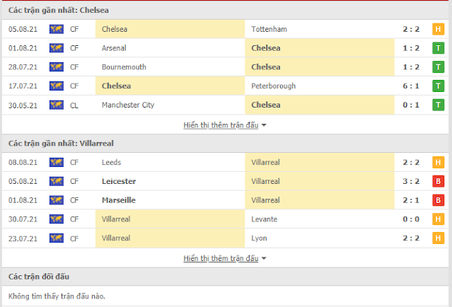Click the 6 : 1 score for Peterborough match
The image size is (452, 307).
coord(411,86)
